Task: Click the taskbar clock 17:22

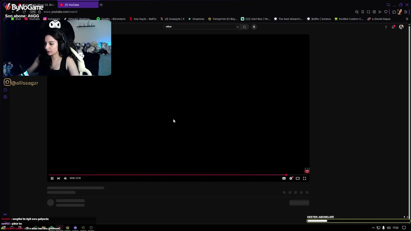Action: [x=395, y=228]
